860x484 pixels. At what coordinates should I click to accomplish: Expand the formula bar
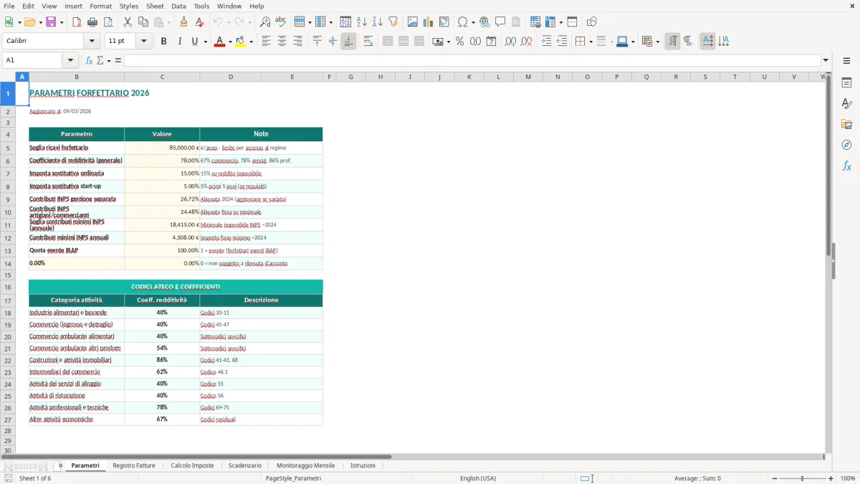(826, 60)
